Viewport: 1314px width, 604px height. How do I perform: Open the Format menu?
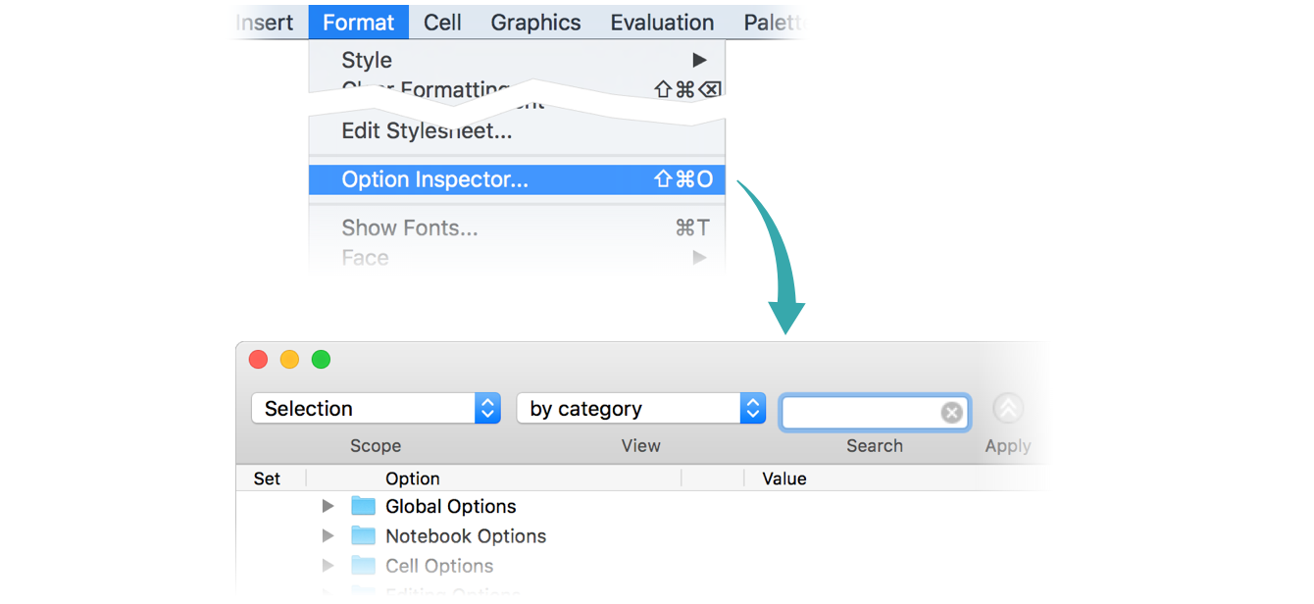tap(358, 23)
